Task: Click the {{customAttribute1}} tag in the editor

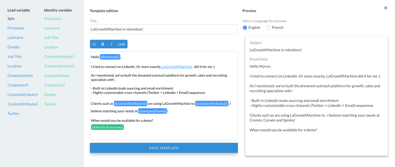Action: (x=131, y=104)
